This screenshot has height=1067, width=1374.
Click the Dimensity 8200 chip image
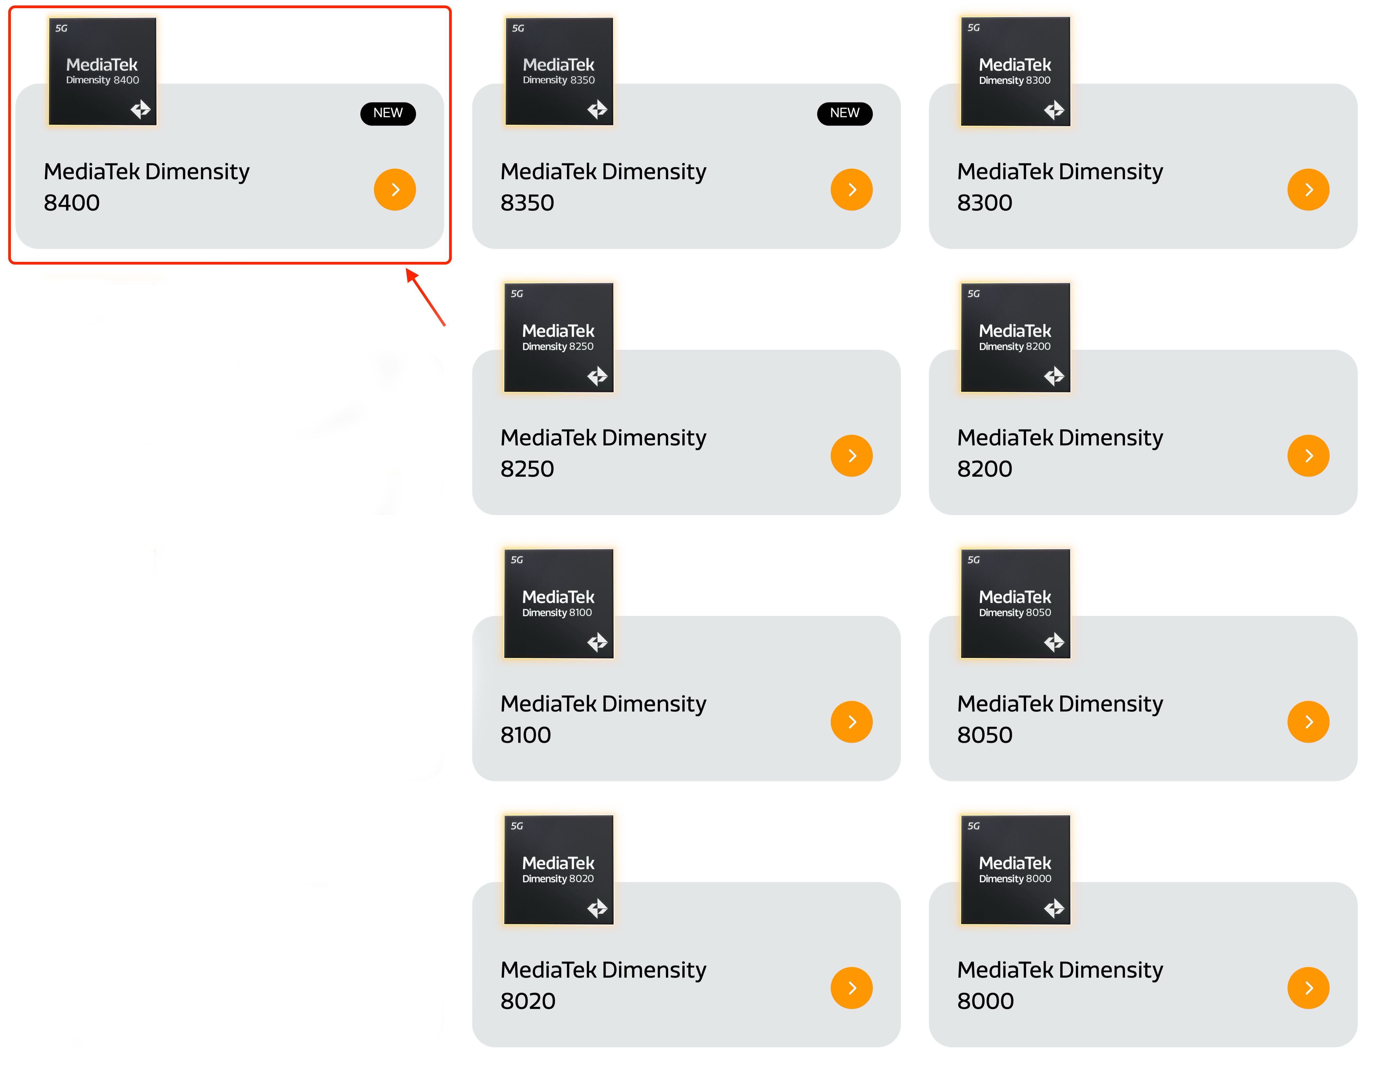[1015, 338]
